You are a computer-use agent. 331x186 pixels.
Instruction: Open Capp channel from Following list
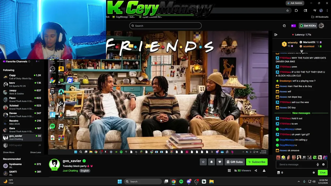click(22, 77)
